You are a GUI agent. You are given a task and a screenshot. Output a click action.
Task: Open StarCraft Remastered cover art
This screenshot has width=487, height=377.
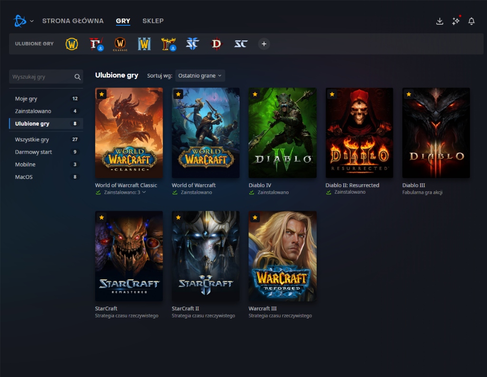129,256
